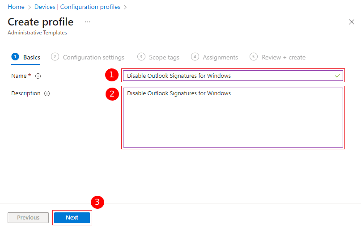Viewport: 361px width, 228px height.
Task: Focus the Description text area
Action: click(x=233, y=118)
